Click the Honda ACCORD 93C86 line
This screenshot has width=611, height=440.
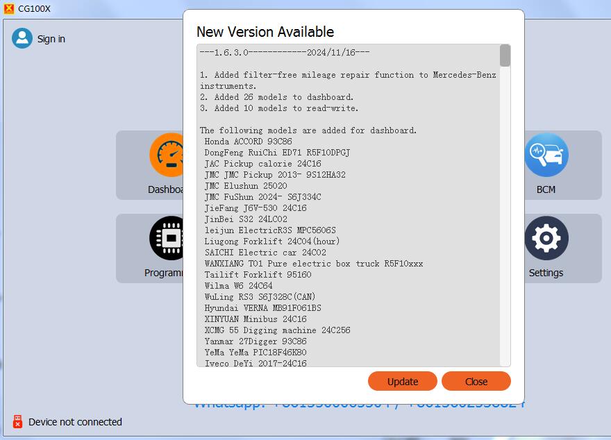click(x=249, y=142)
